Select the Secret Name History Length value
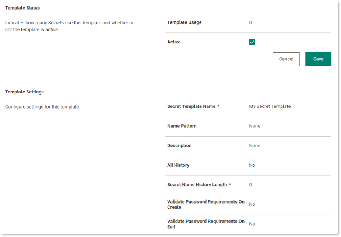 [250, 185]
